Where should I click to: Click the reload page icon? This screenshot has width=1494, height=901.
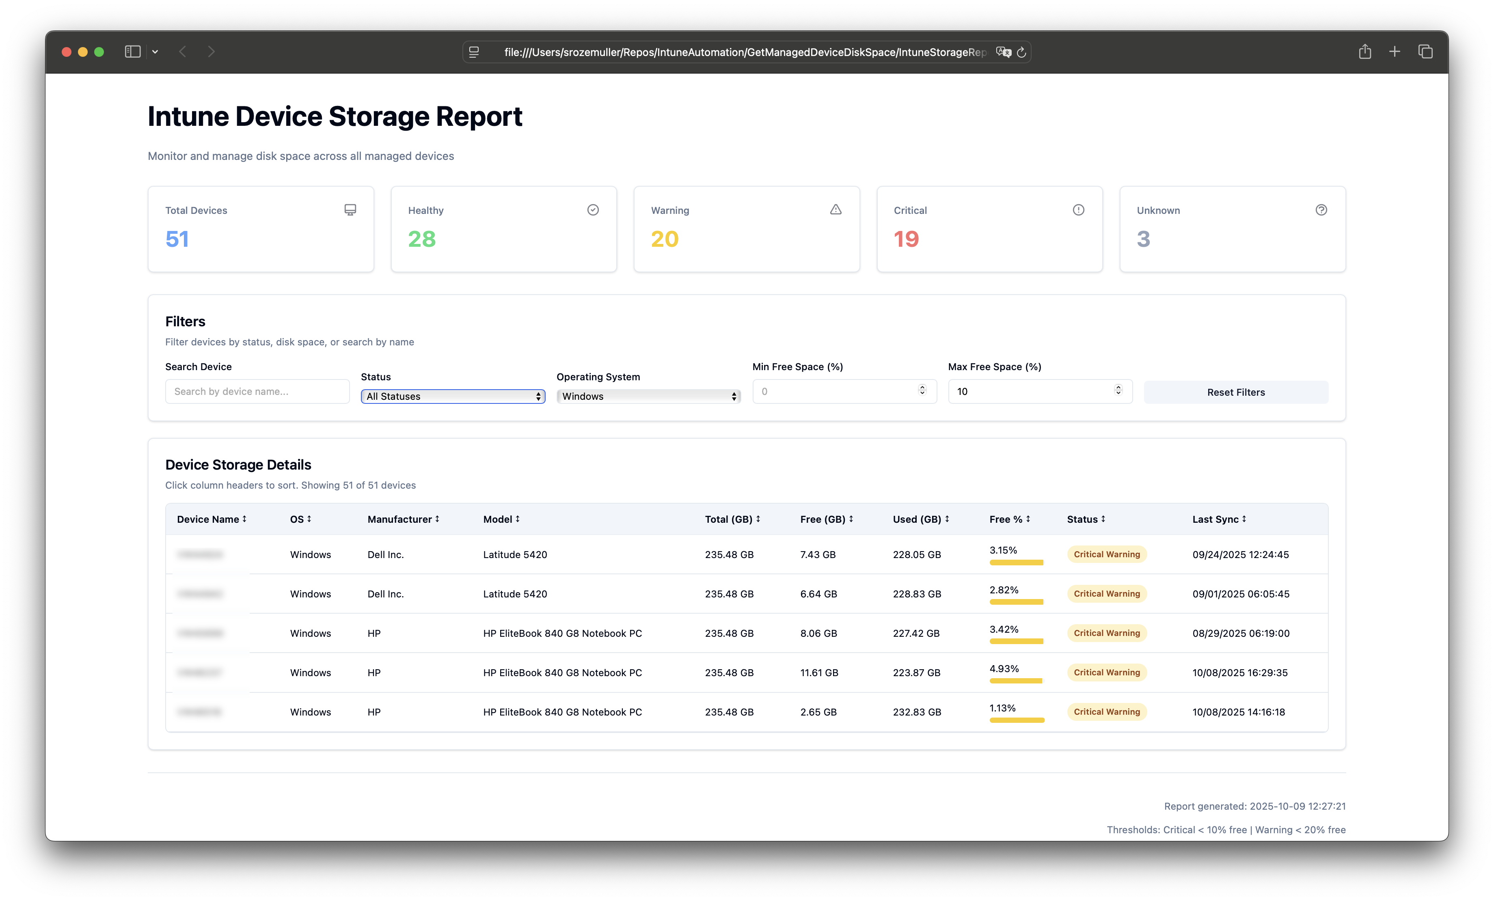(1021, 53)
